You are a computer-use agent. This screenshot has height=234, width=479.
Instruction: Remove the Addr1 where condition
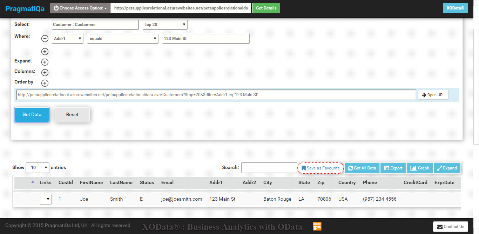pyautogui.click(x=45, y=39)
